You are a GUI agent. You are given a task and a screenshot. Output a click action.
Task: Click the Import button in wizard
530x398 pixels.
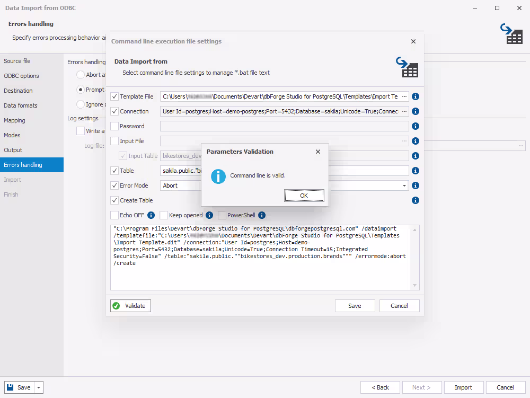pos(463,387)
